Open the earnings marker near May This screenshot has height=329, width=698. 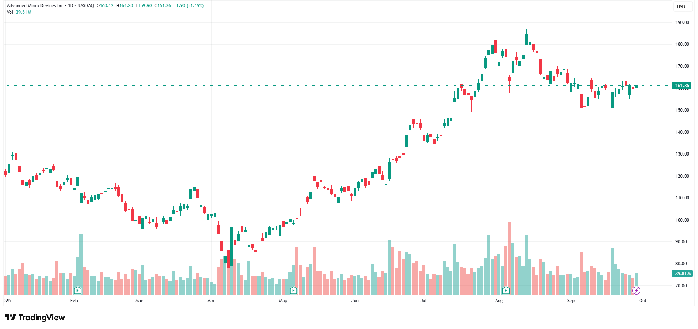click(x=293, y=290)
